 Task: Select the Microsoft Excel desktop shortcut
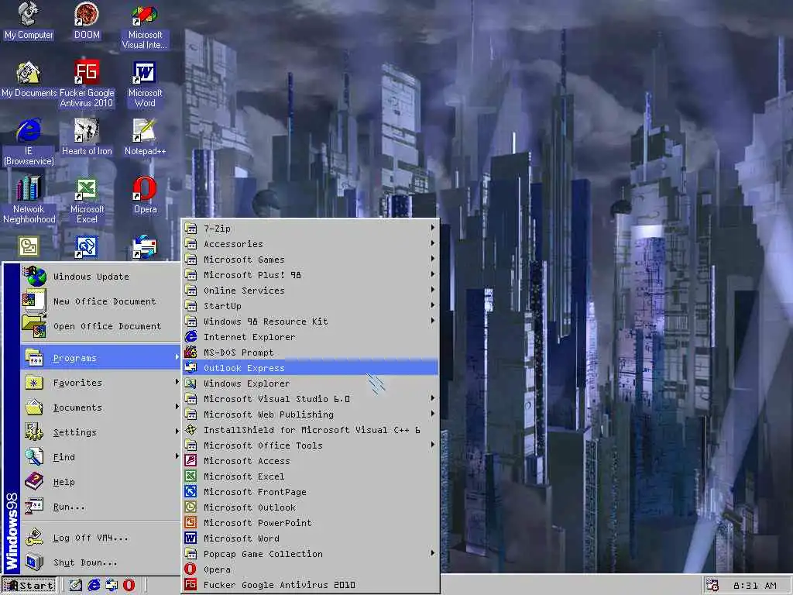87,201
